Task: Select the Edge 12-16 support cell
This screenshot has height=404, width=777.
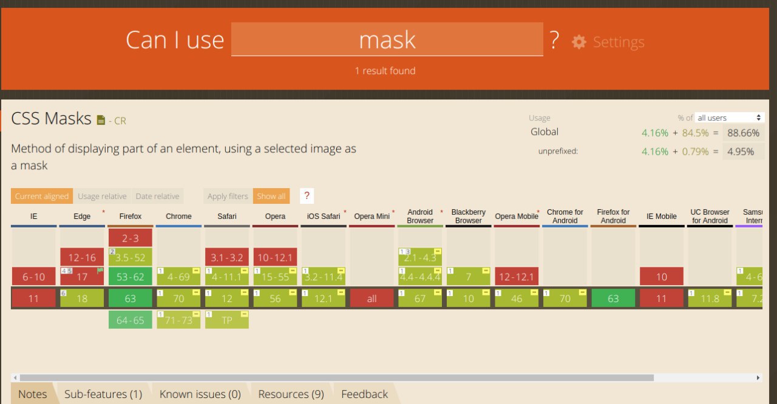Action: [82, 257]
